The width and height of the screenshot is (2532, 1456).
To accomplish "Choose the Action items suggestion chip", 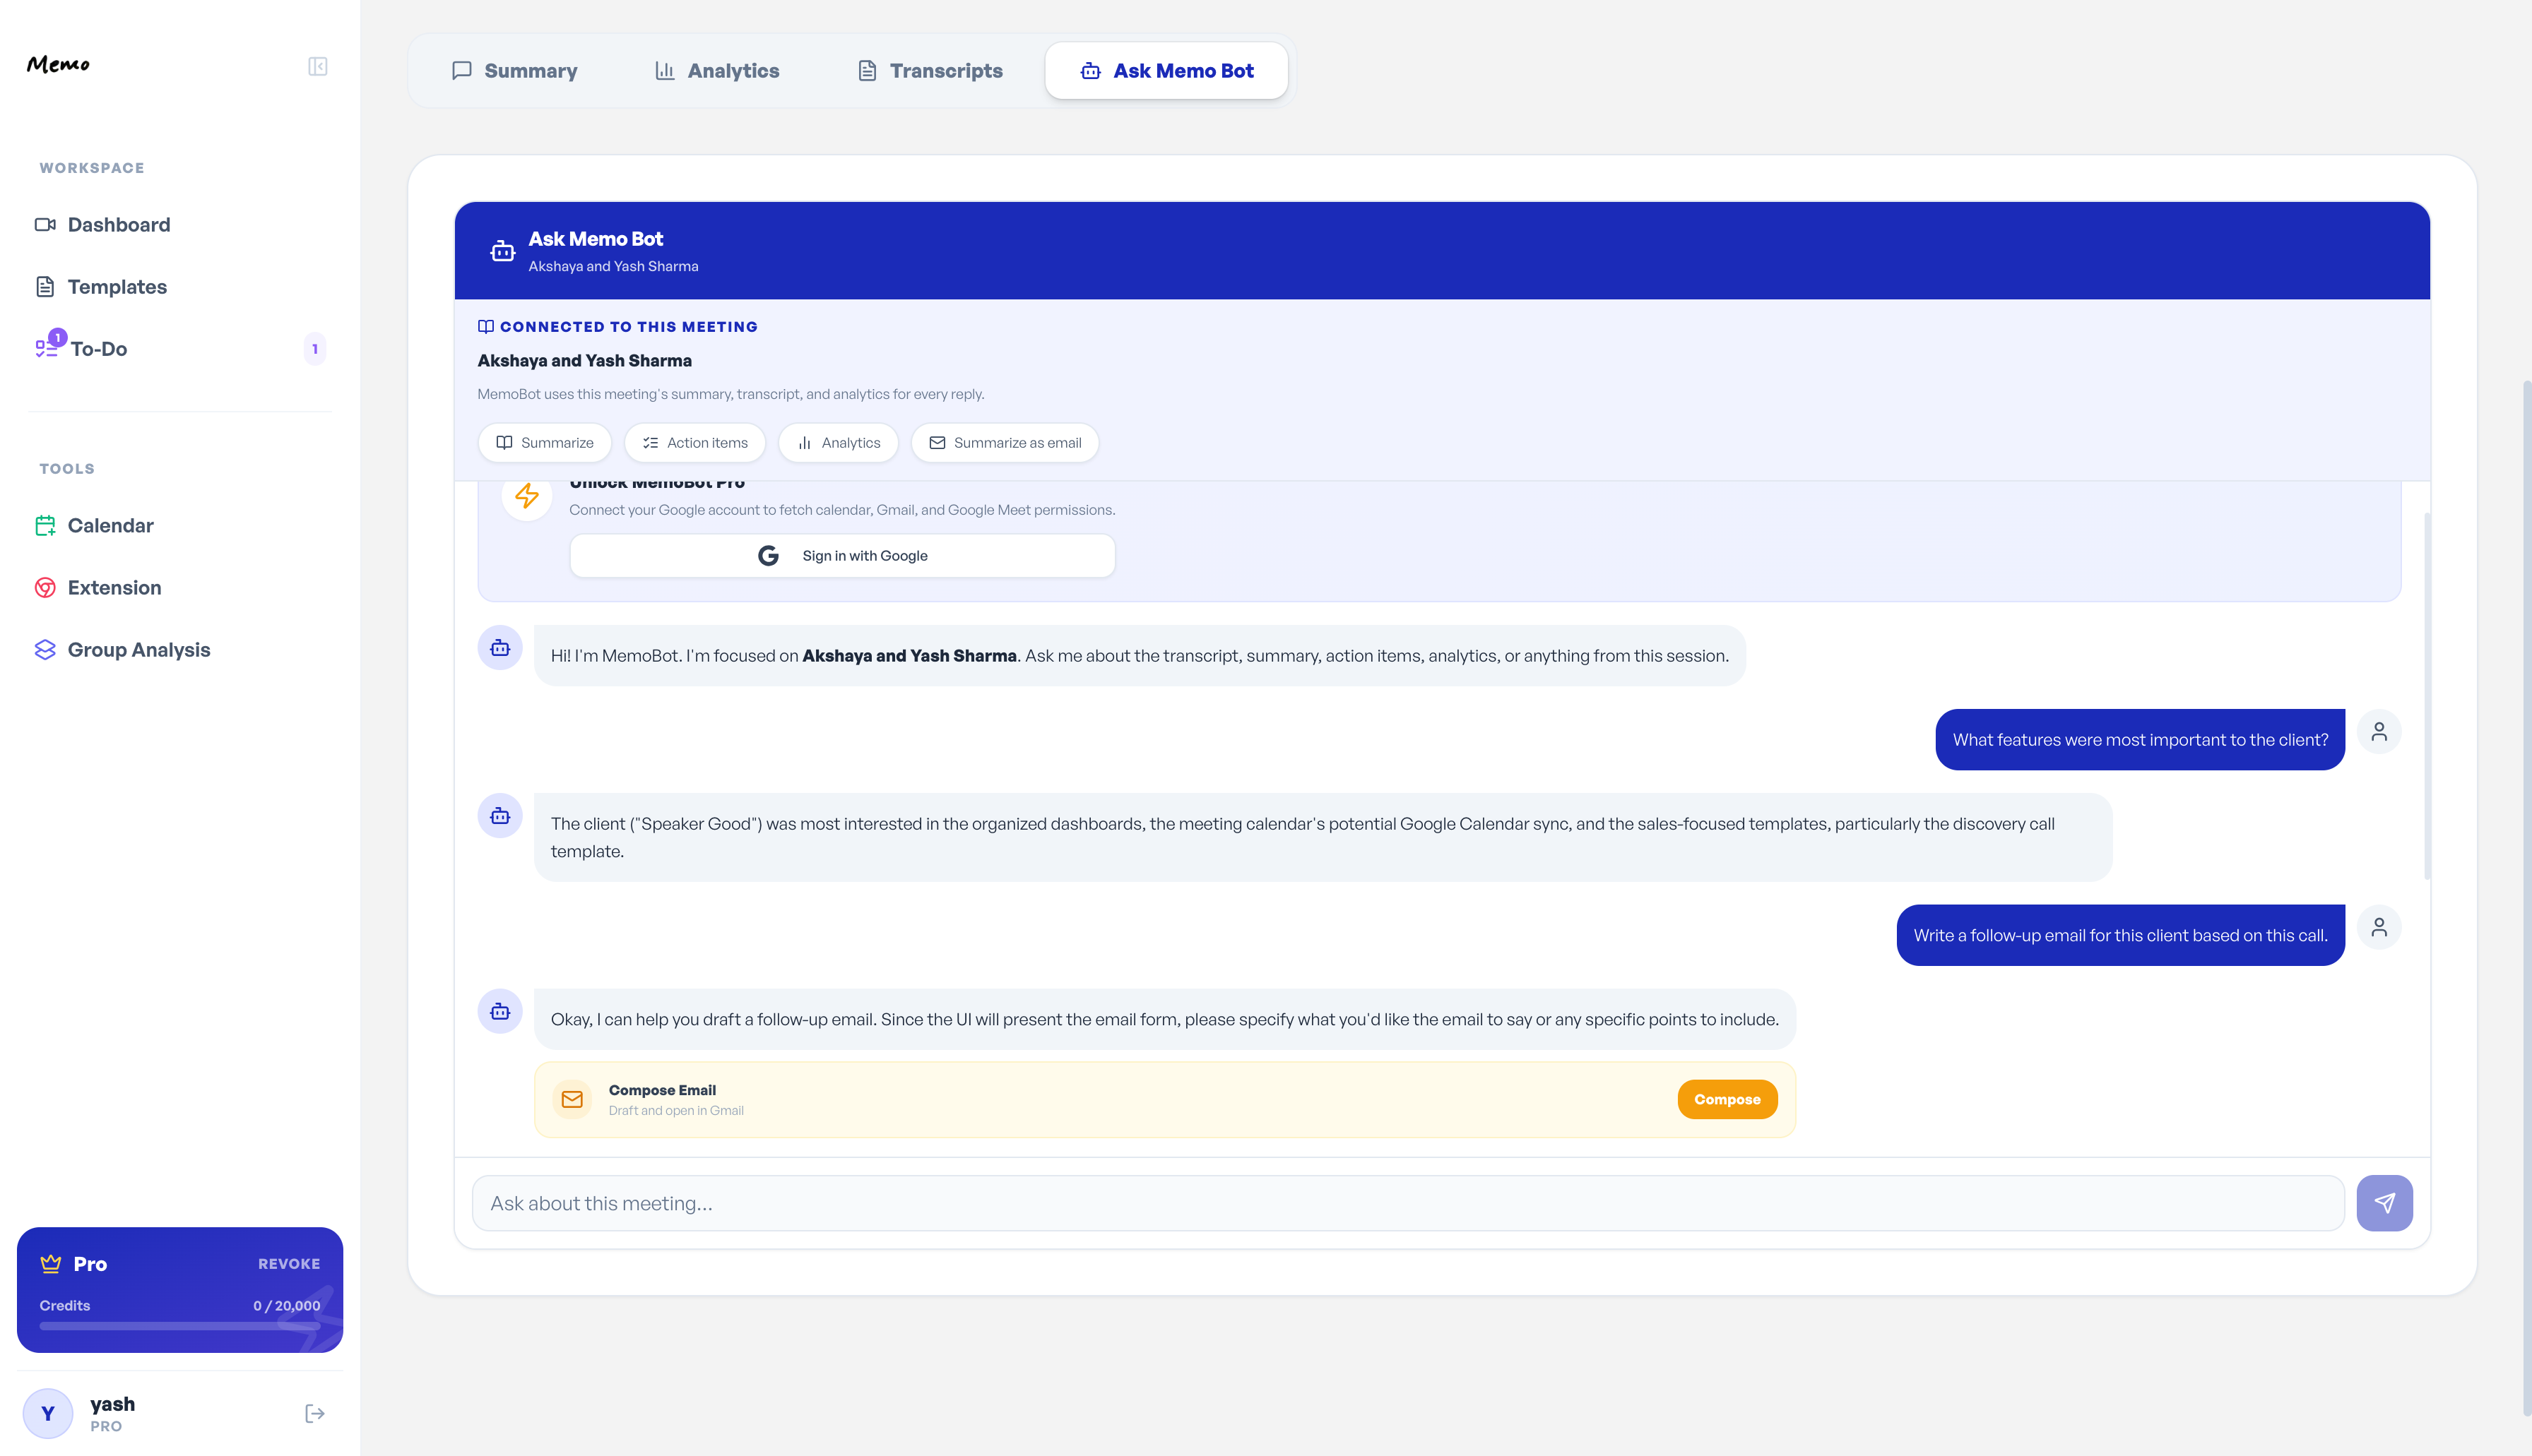I will 695,443.
